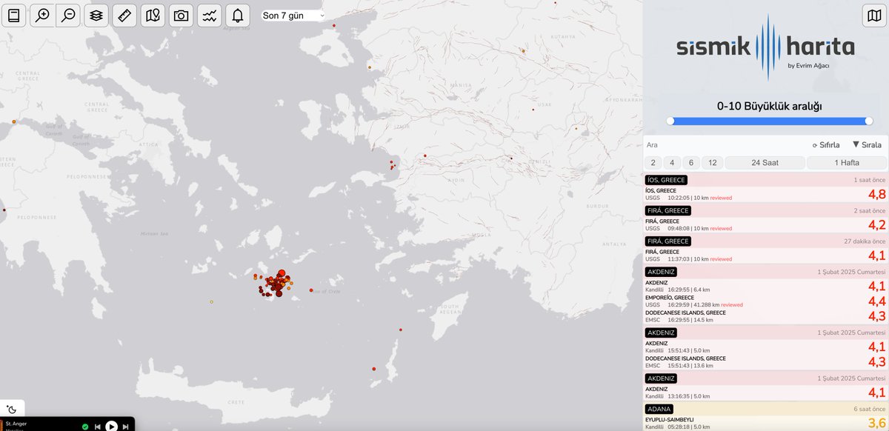Toggle dark mode with moon icon
This screenshot has height=431, width=889.
click(x=12, y=409)
